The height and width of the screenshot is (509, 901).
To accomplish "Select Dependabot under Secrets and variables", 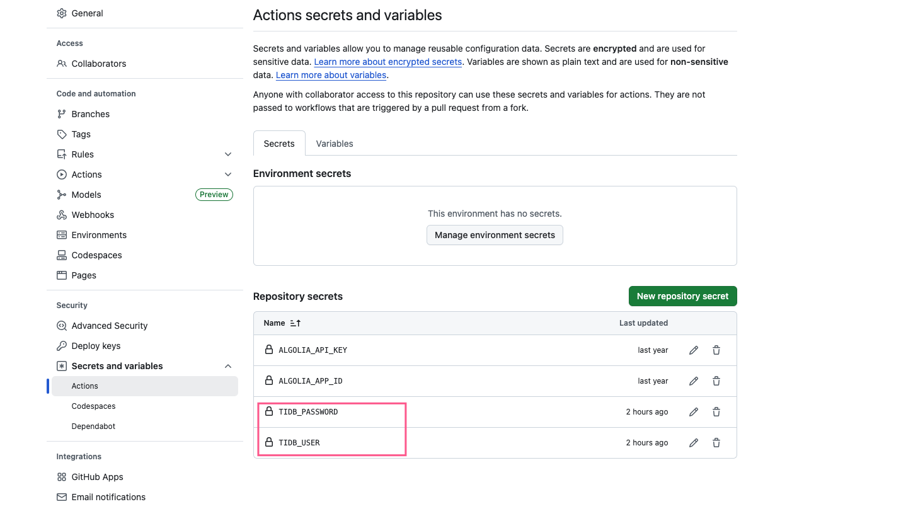I will tap(93, 426).
